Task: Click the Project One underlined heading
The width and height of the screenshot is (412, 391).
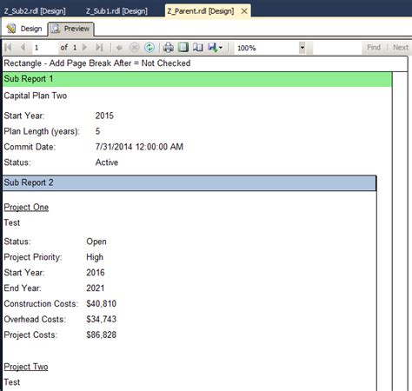Action: click(x=26, y=207)
